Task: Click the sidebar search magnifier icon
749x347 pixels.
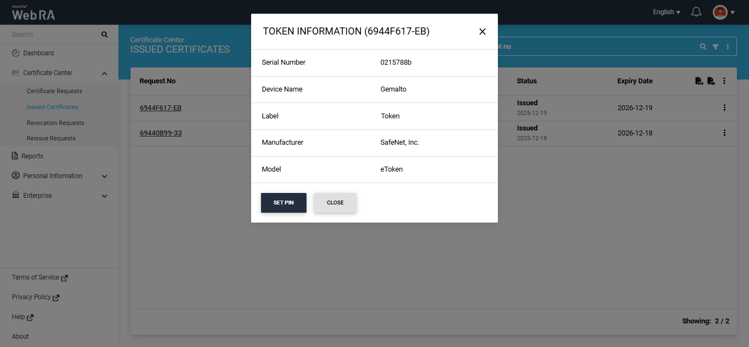Action: tap(105, 35)
